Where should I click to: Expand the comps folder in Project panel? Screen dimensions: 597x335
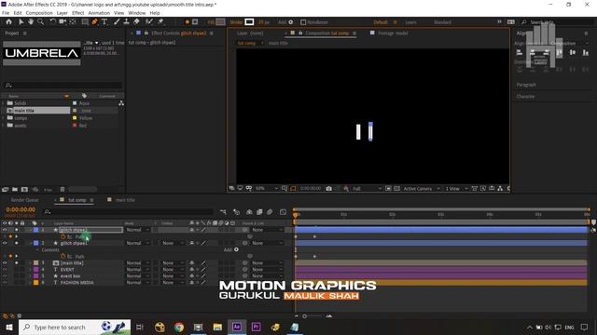[4, 118]
